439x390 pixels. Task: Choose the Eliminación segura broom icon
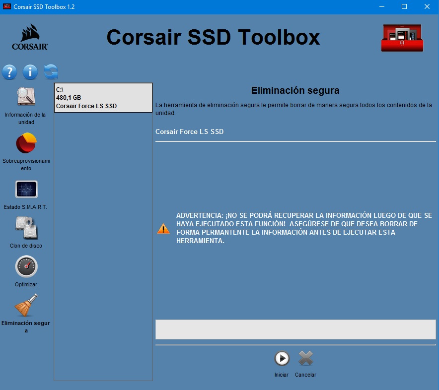tap(26, 306)
